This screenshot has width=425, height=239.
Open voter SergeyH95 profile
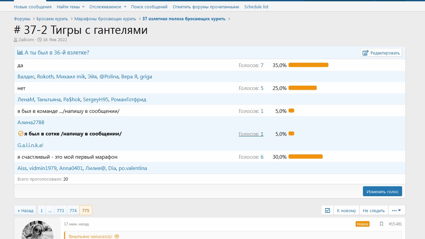click(96, 100)
